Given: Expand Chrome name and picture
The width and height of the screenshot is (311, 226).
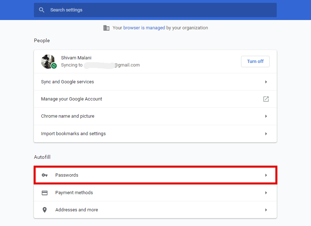Looking at the screenshot, I should 155,116.
